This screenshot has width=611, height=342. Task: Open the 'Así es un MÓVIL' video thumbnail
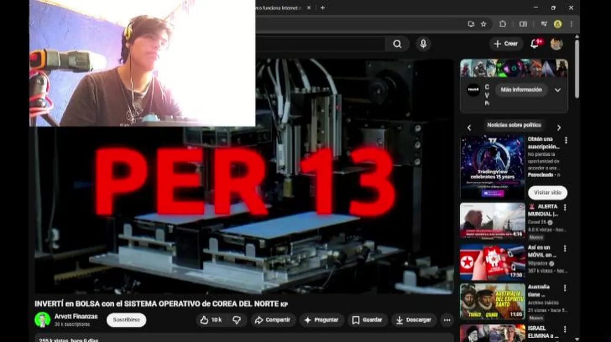pos(493,262)
